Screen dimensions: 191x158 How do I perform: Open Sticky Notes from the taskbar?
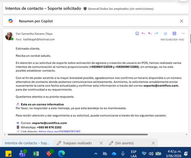pos(8,154)
